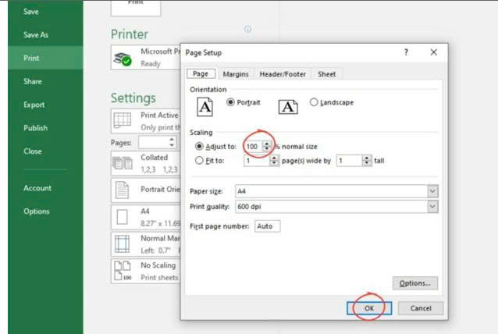Click the Options... button
The height and width of the screenshot is (334, 498).
click(415, 283)
